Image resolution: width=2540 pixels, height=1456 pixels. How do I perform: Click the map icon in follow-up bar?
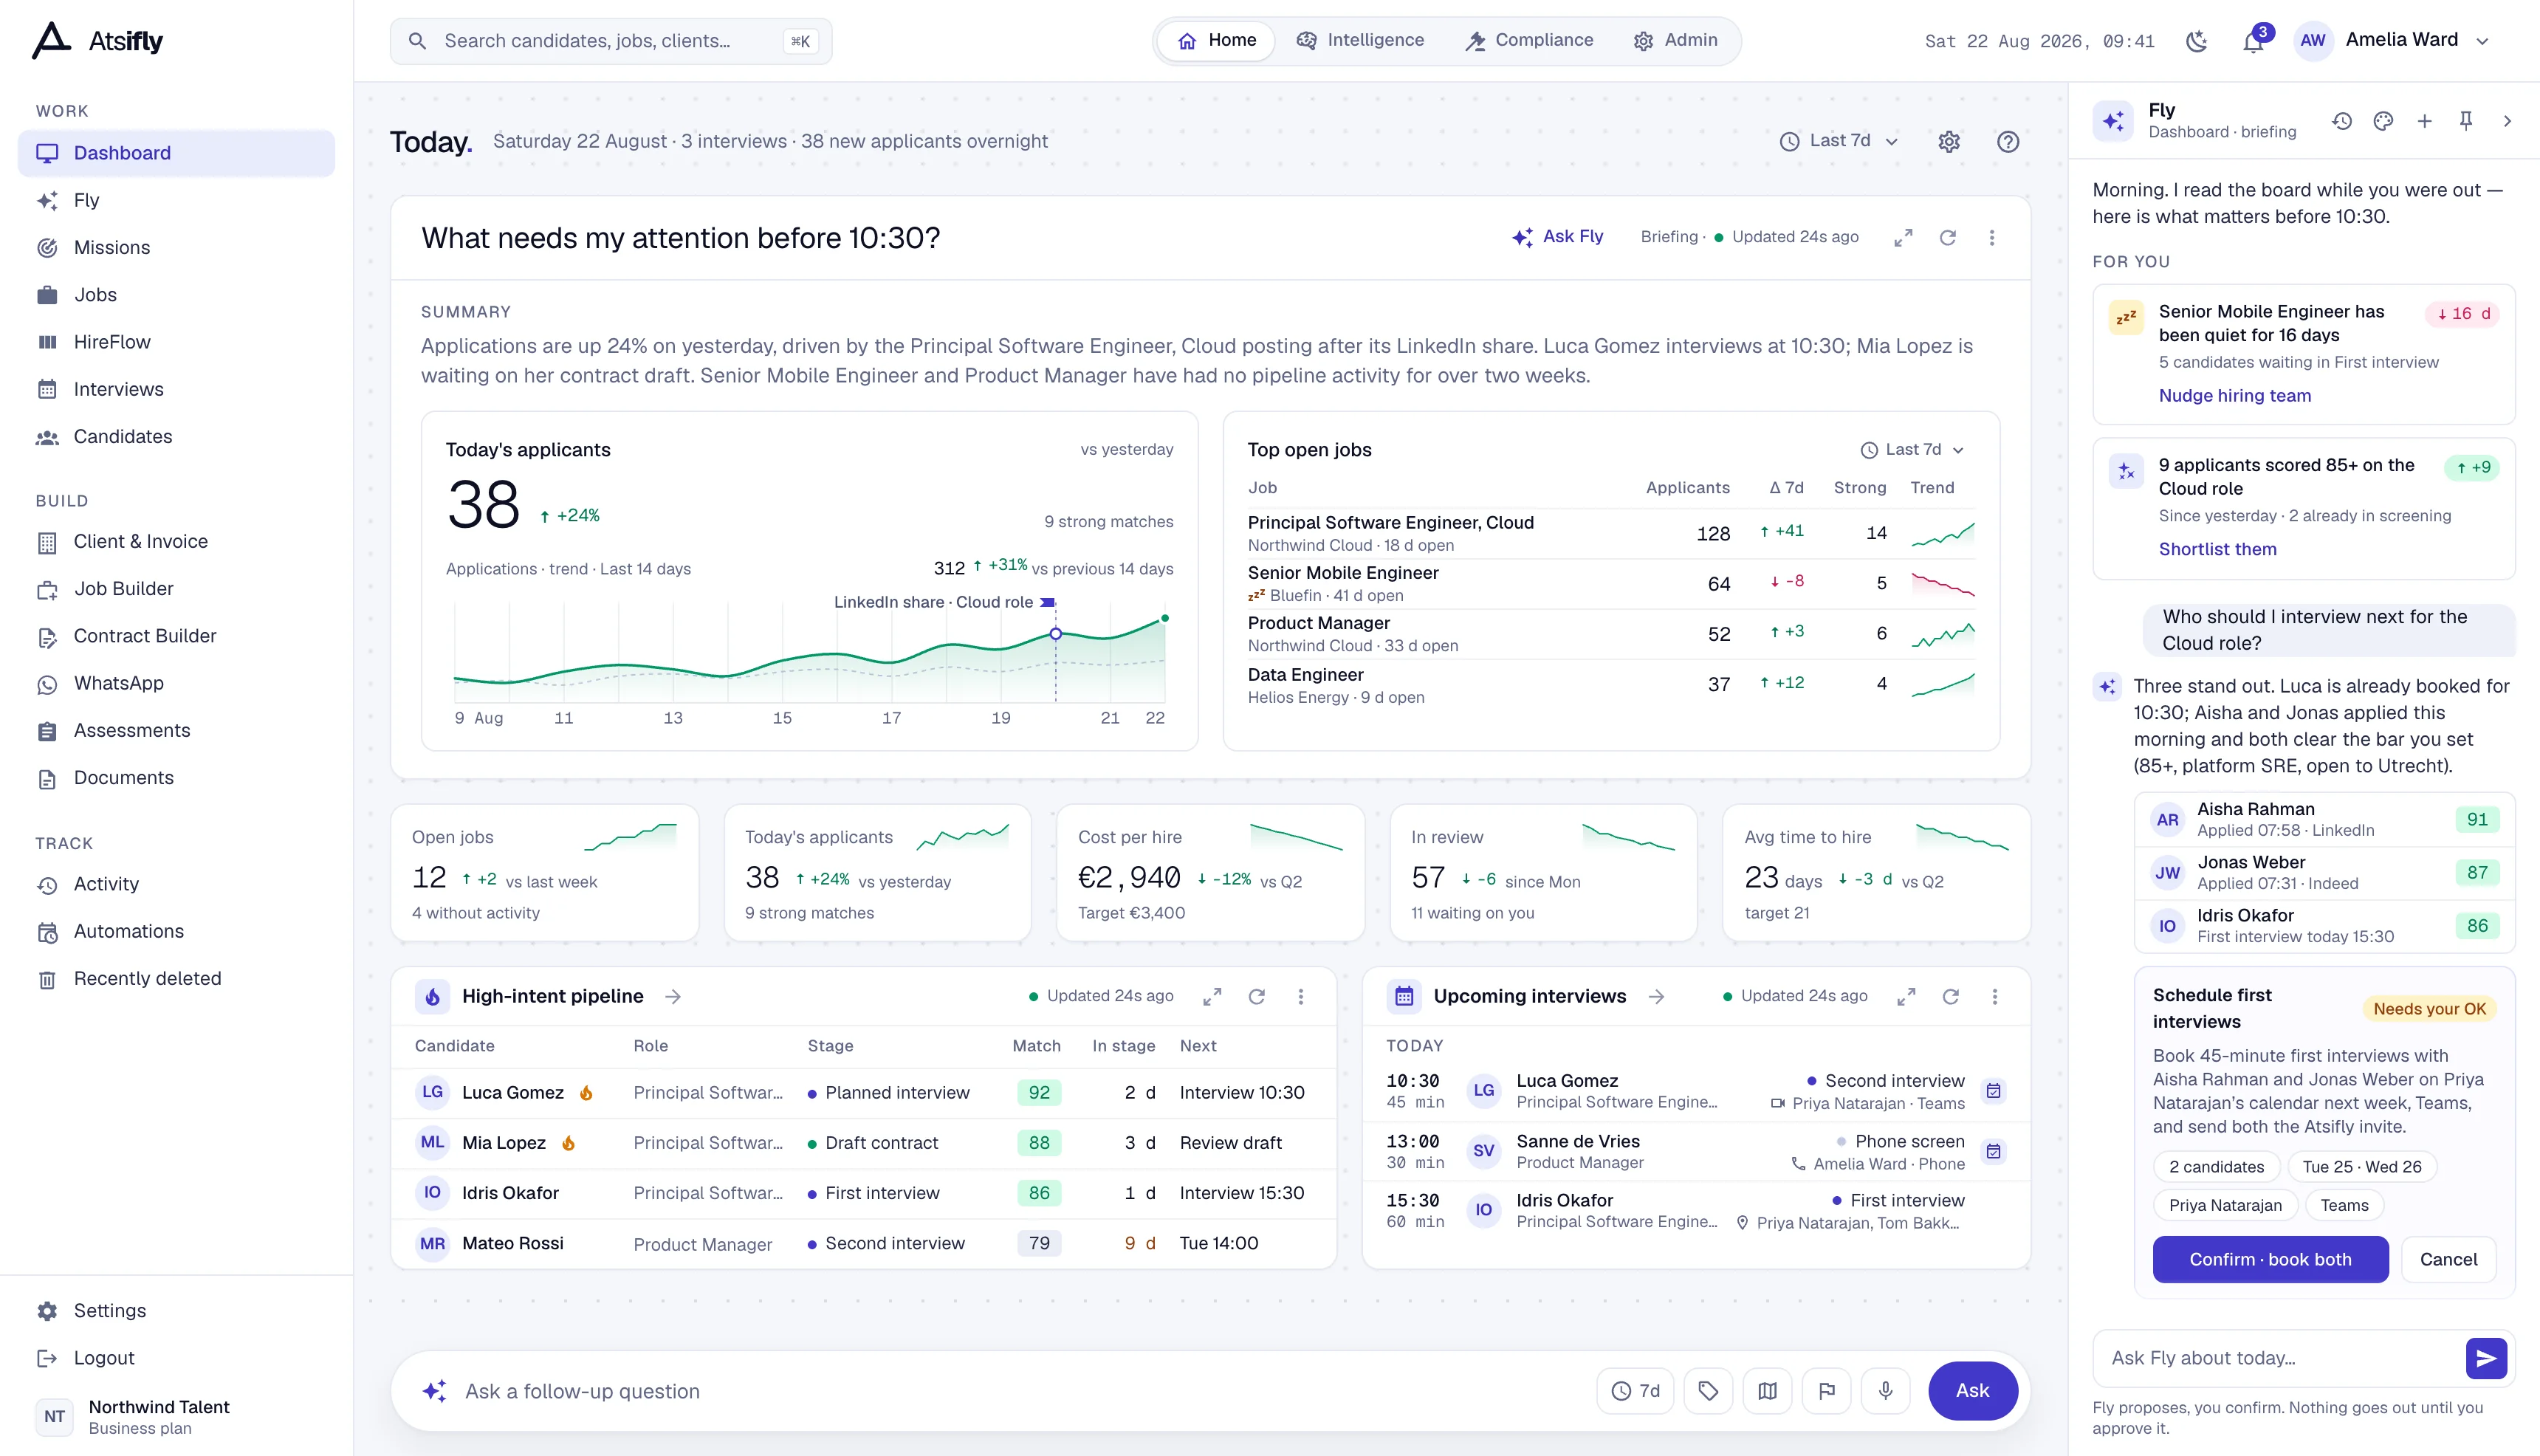(x=1768, y=1391)
